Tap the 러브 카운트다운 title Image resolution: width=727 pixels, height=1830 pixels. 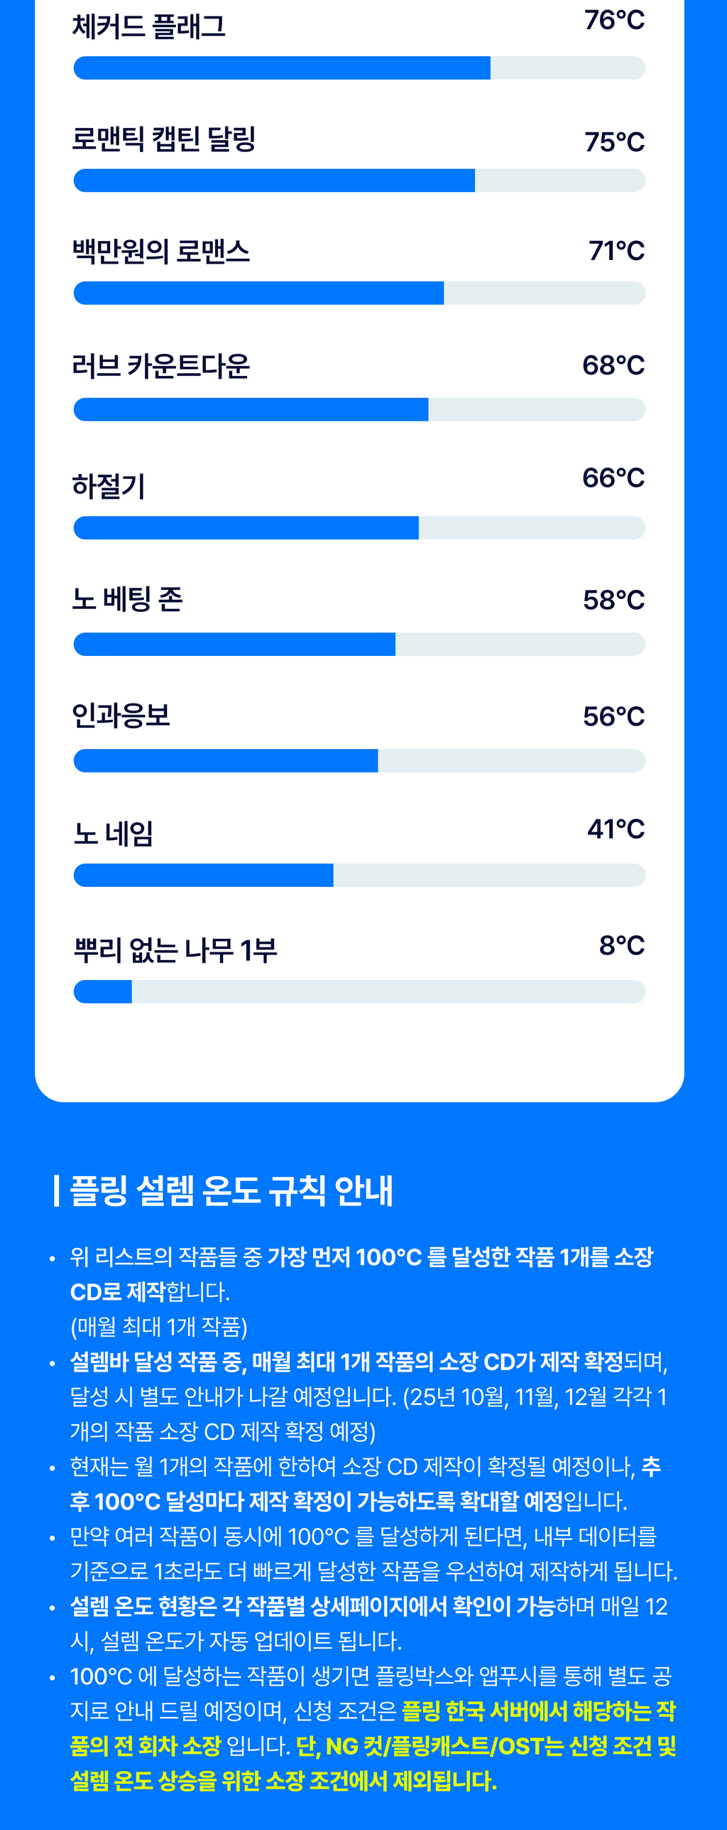tap(161, 367)
